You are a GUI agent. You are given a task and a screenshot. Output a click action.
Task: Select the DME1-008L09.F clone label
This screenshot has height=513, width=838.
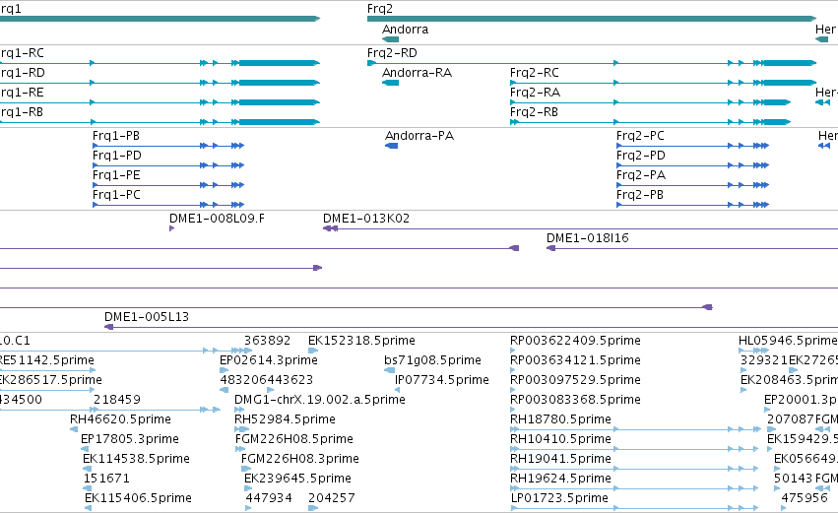tap(217, 219)
